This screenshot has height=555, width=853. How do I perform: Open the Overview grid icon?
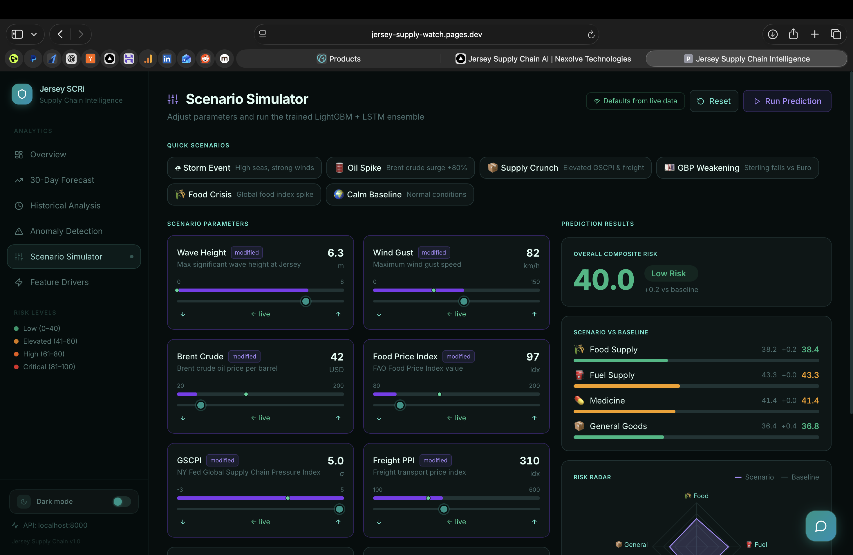coord(19,154)
